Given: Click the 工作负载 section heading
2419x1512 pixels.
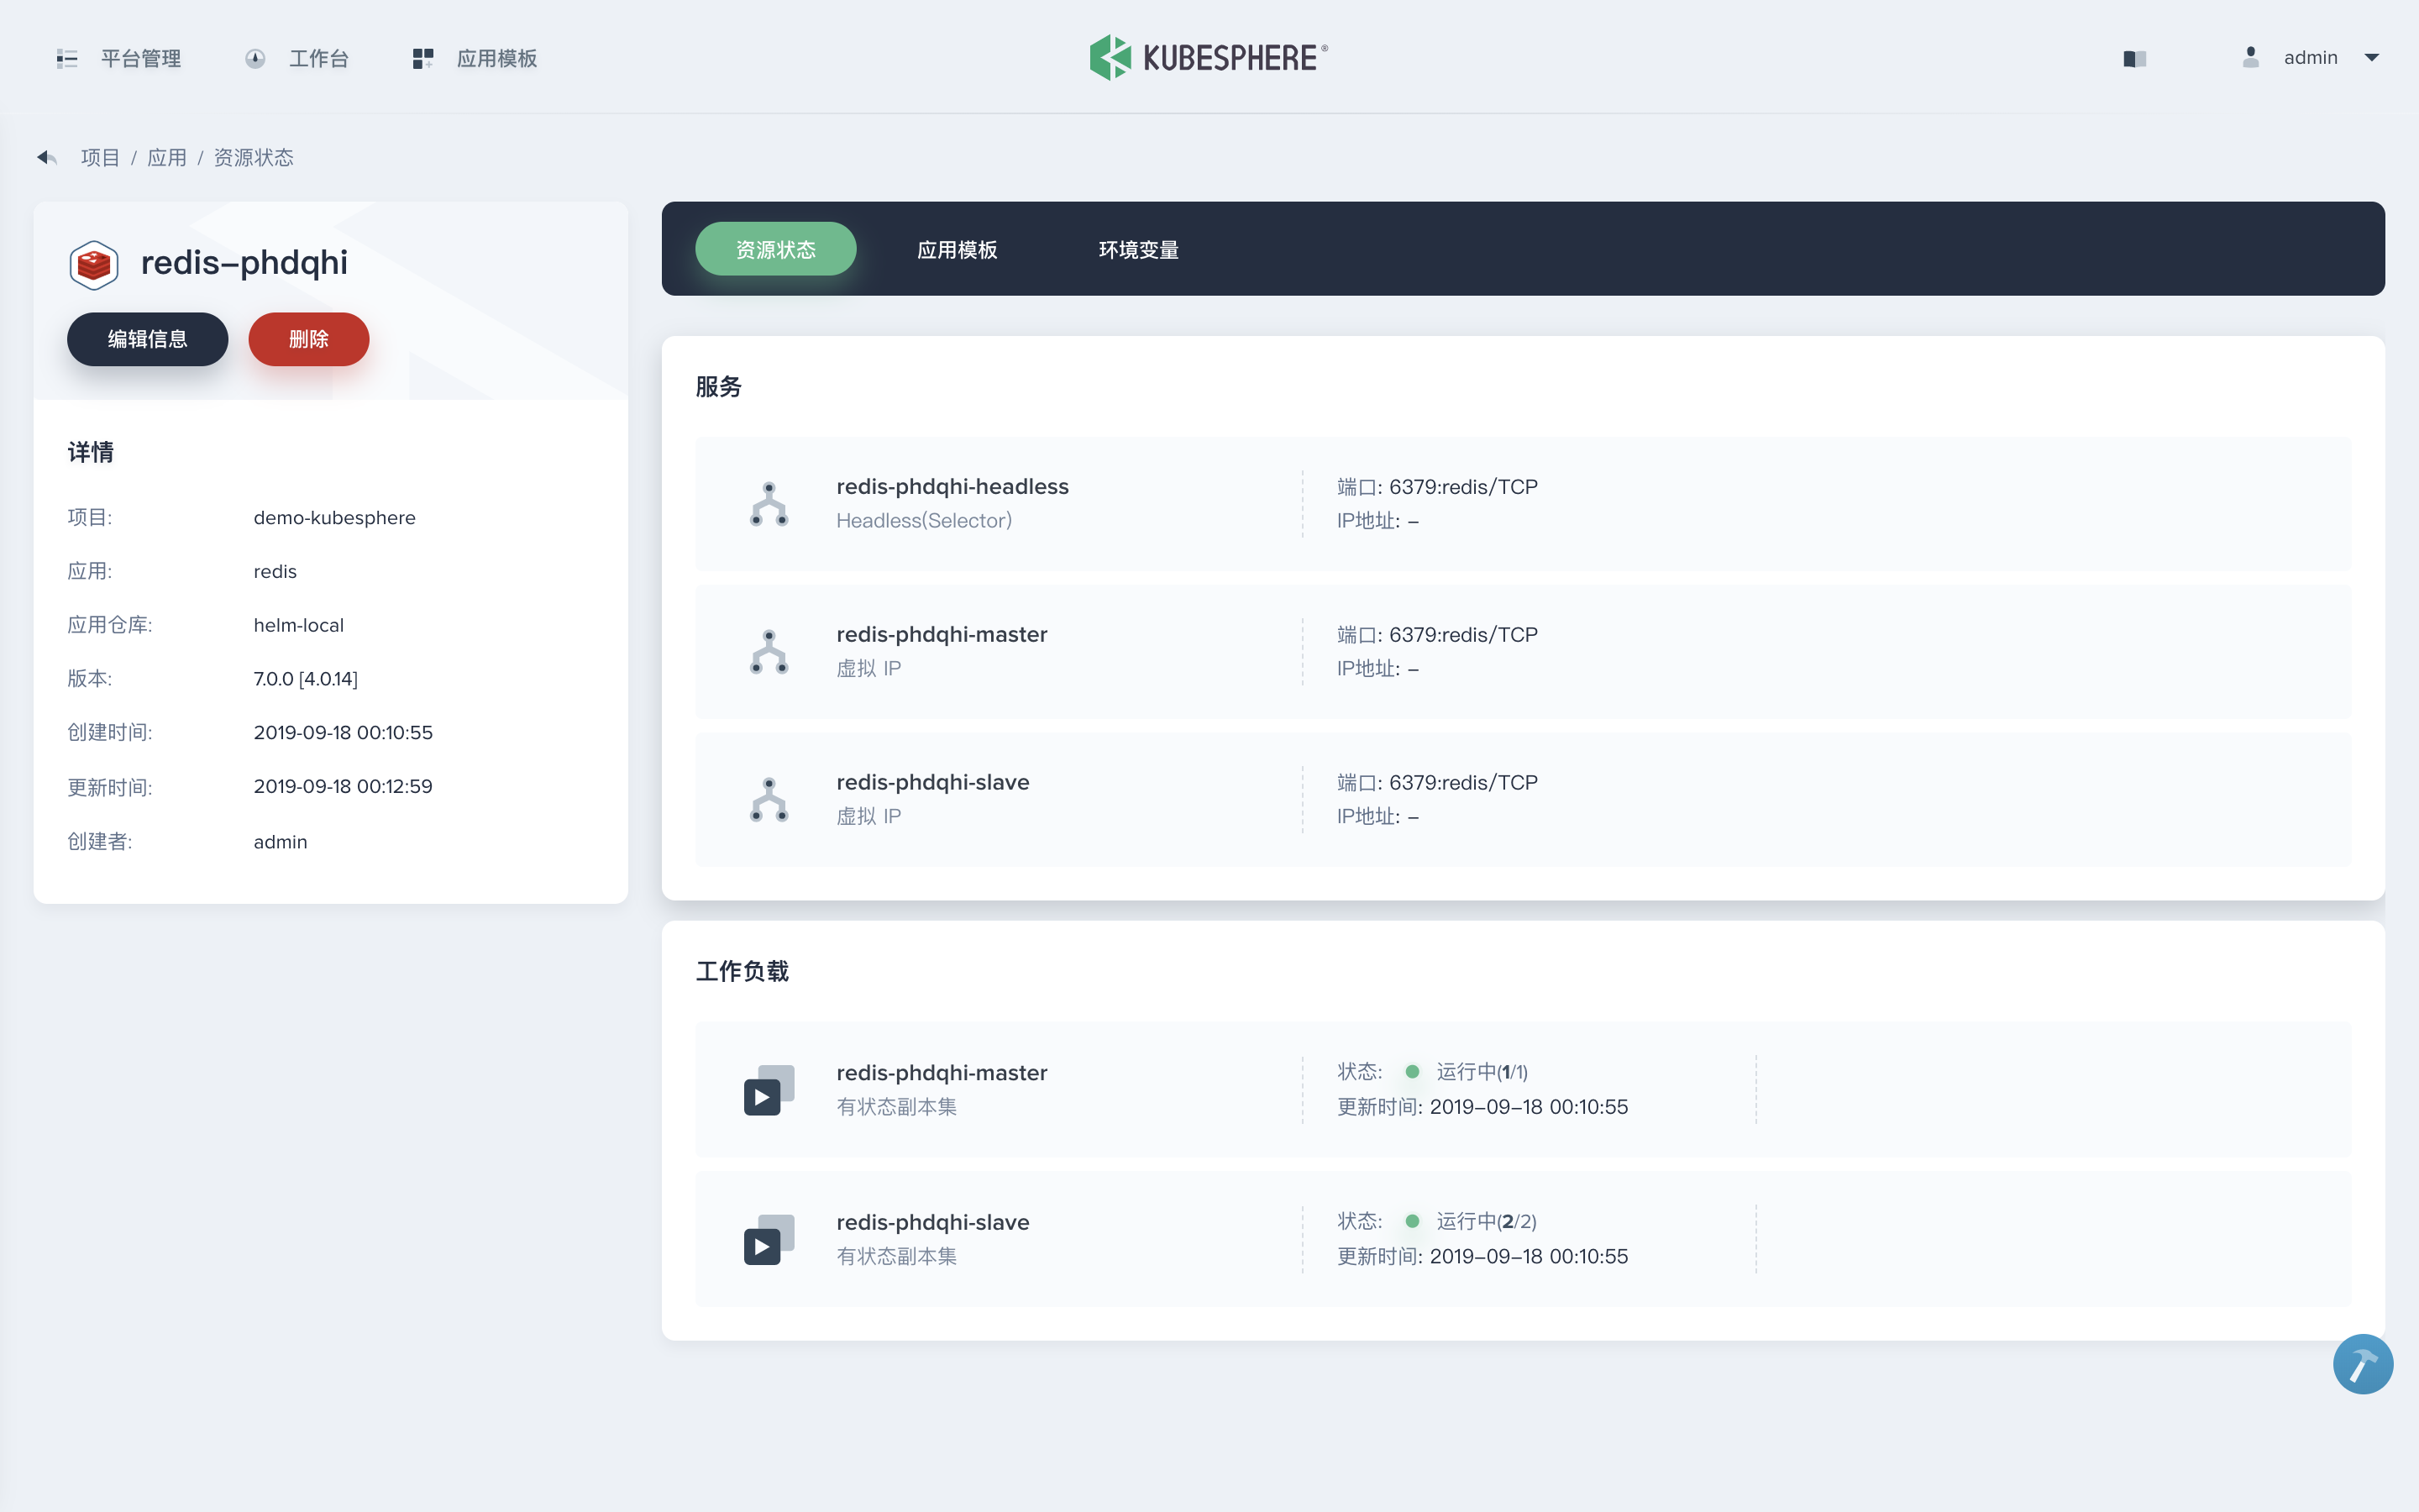Looking at the screenshot, I should click(742, 971).
